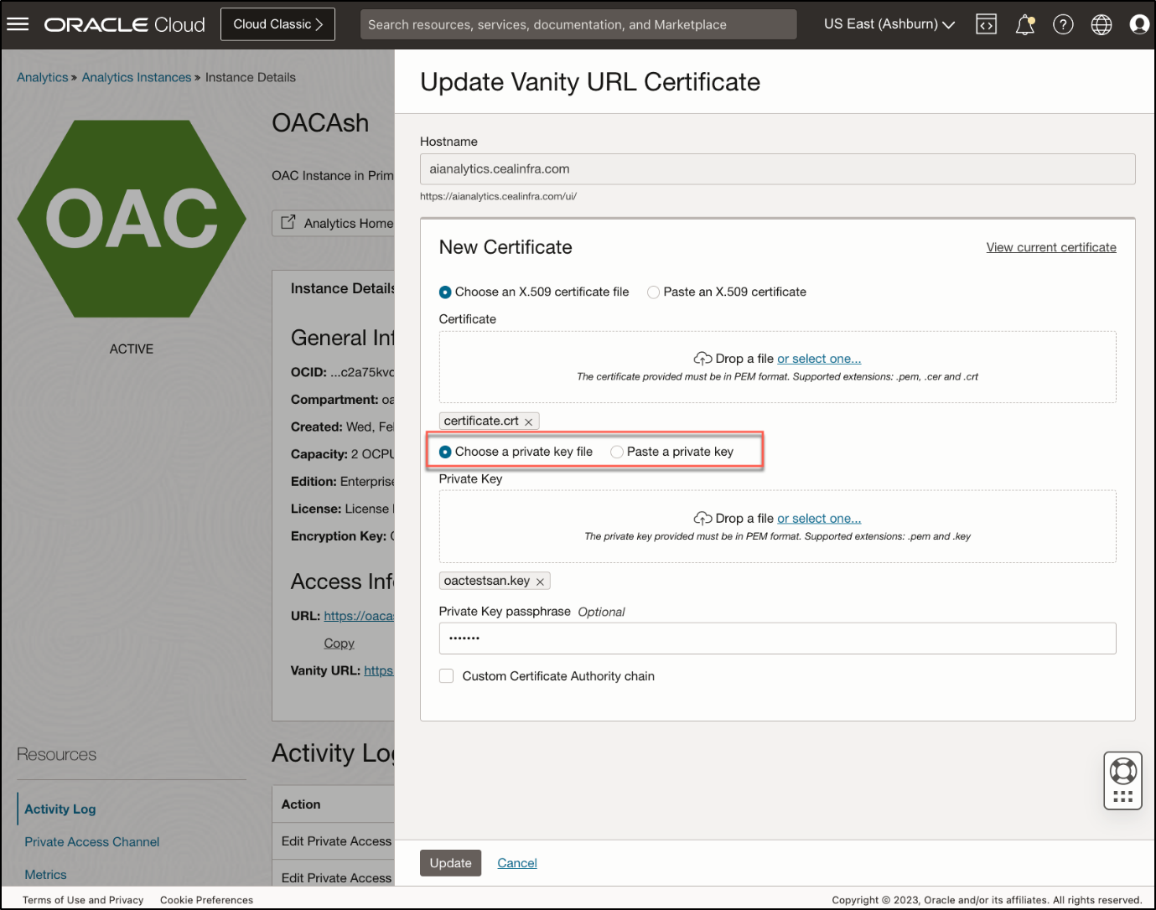Open the US East (Ashburn) region dropdown
Viewport: 1156px width, 910px height.
889,24
